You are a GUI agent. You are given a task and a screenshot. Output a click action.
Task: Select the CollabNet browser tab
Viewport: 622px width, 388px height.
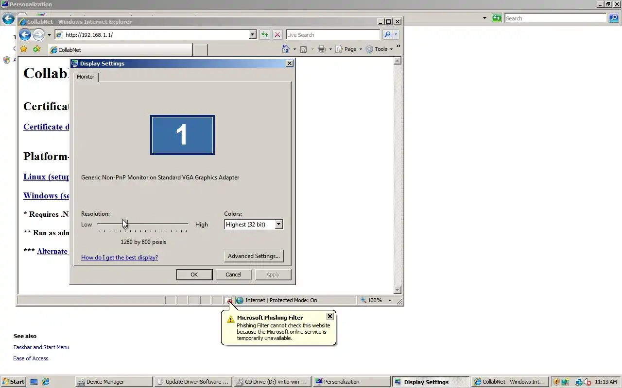point(120,49)
